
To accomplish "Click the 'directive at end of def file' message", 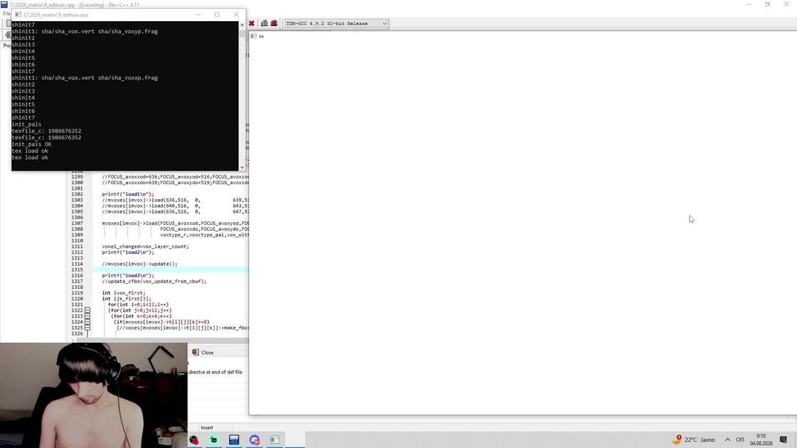I will (215, 372).
